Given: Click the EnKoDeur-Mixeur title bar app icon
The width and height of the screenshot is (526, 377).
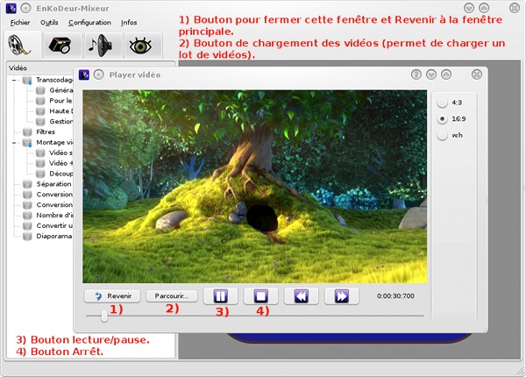Looking at the screenshot, I should click(11, 8).
